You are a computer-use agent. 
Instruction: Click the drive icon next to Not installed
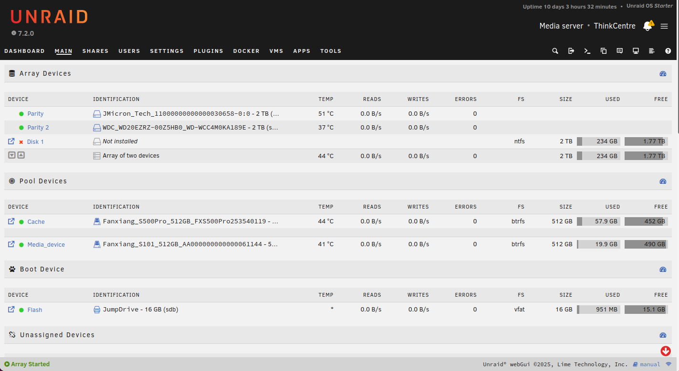coord(97,141)
